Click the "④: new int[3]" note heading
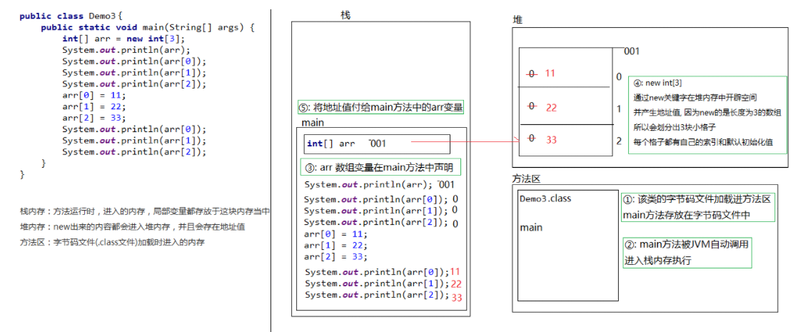Image resolution: width=793 pixels, height=332 pixels. [x=659, y=83]
